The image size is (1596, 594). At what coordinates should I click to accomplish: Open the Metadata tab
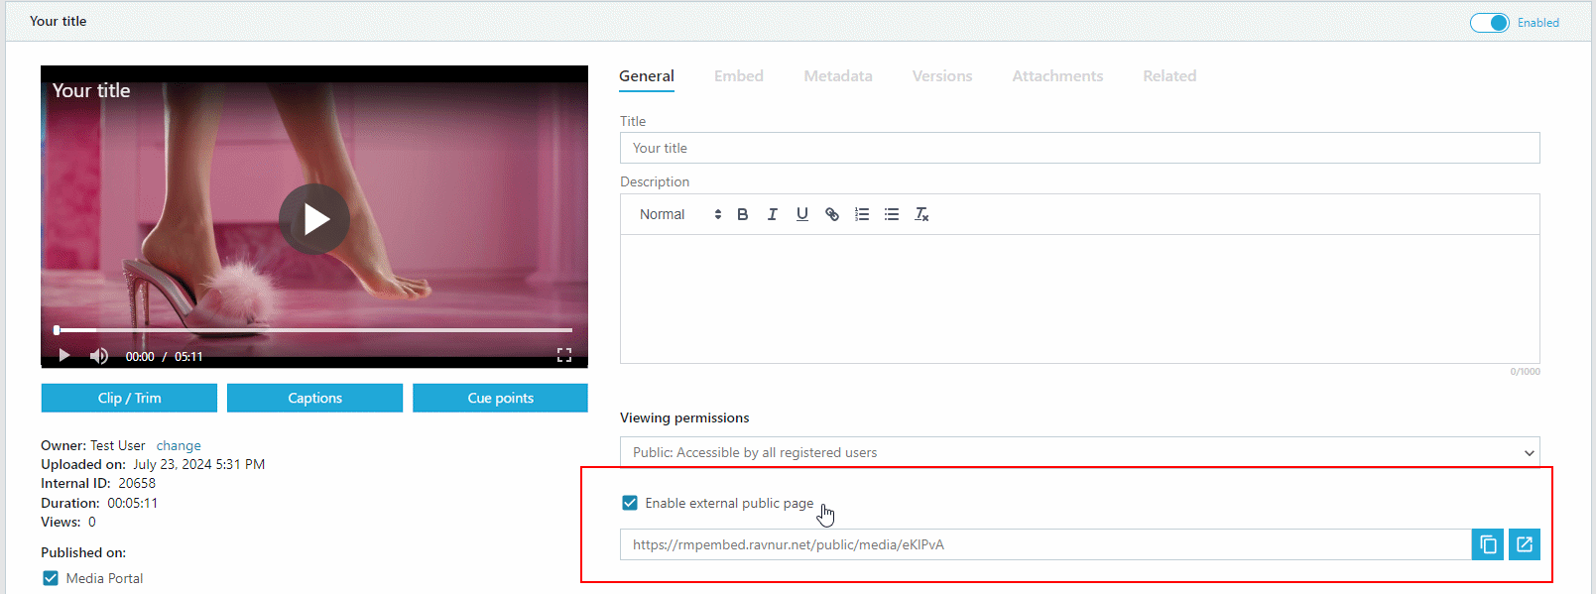point(837,76)
